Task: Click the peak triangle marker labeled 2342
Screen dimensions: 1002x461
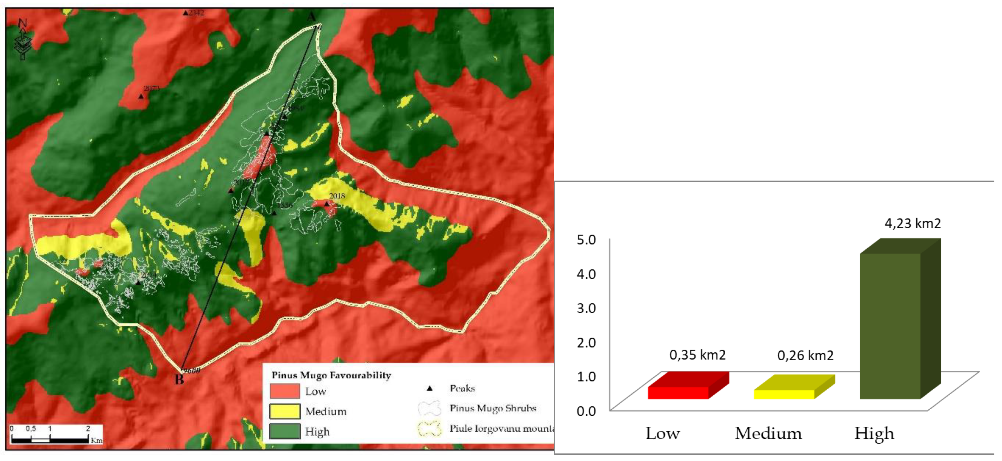Action: click(186, 13)
